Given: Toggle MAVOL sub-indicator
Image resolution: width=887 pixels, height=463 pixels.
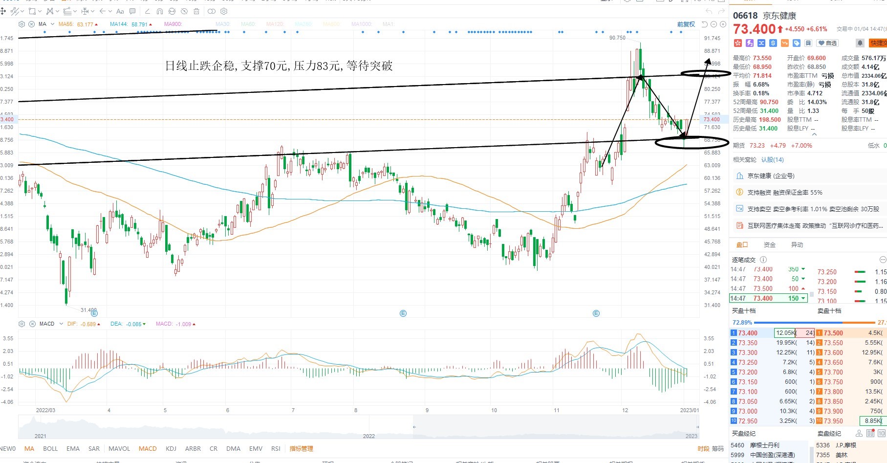Looking at the screenshot, I should (x=119, y=448).
